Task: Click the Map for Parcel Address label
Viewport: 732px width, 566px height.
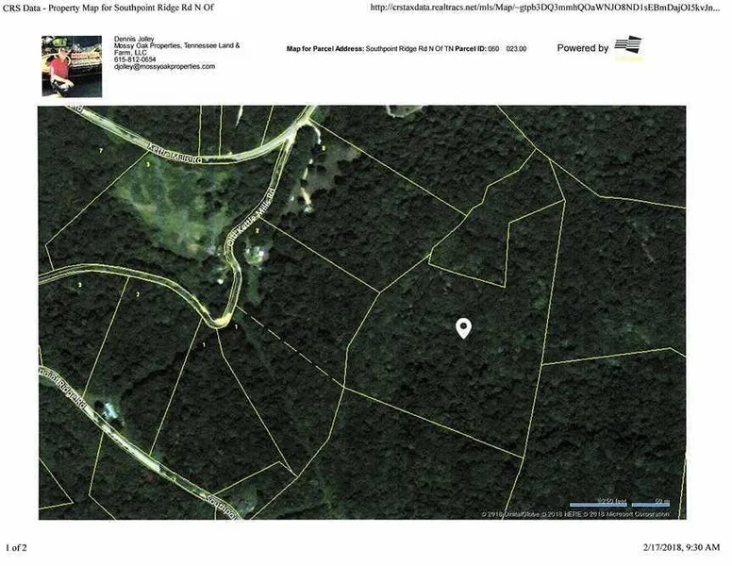Action: (x=324, y=48)
